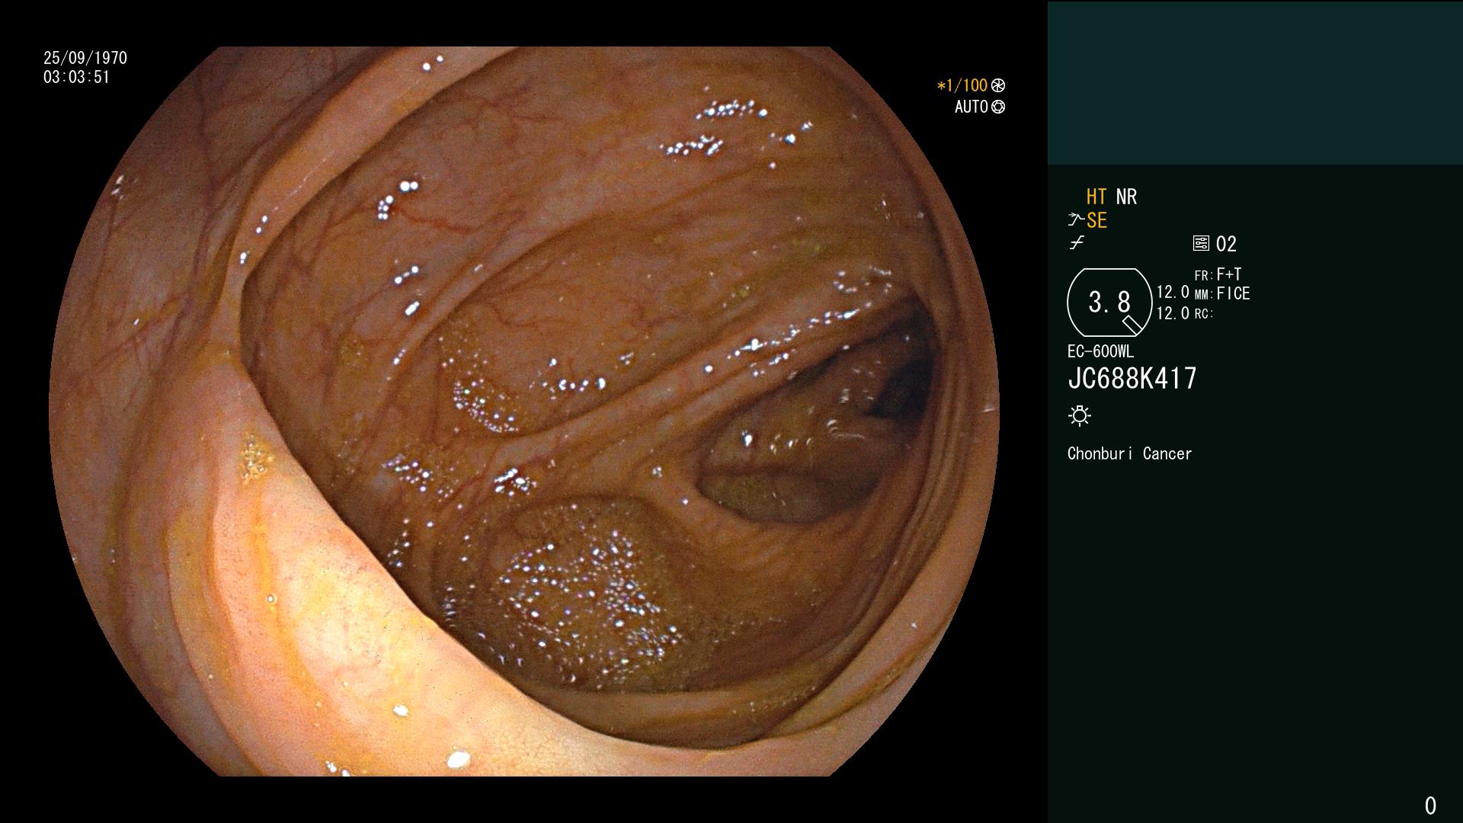Click the FR: label
This screenshot has height=823, width=1463.
(1203, 276)
